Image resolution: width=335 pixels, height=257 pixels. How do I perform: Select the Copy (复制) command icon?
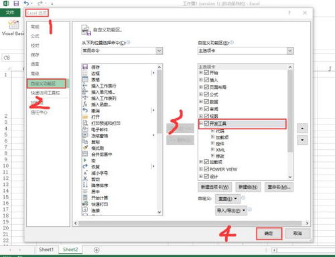coord(85,142)
